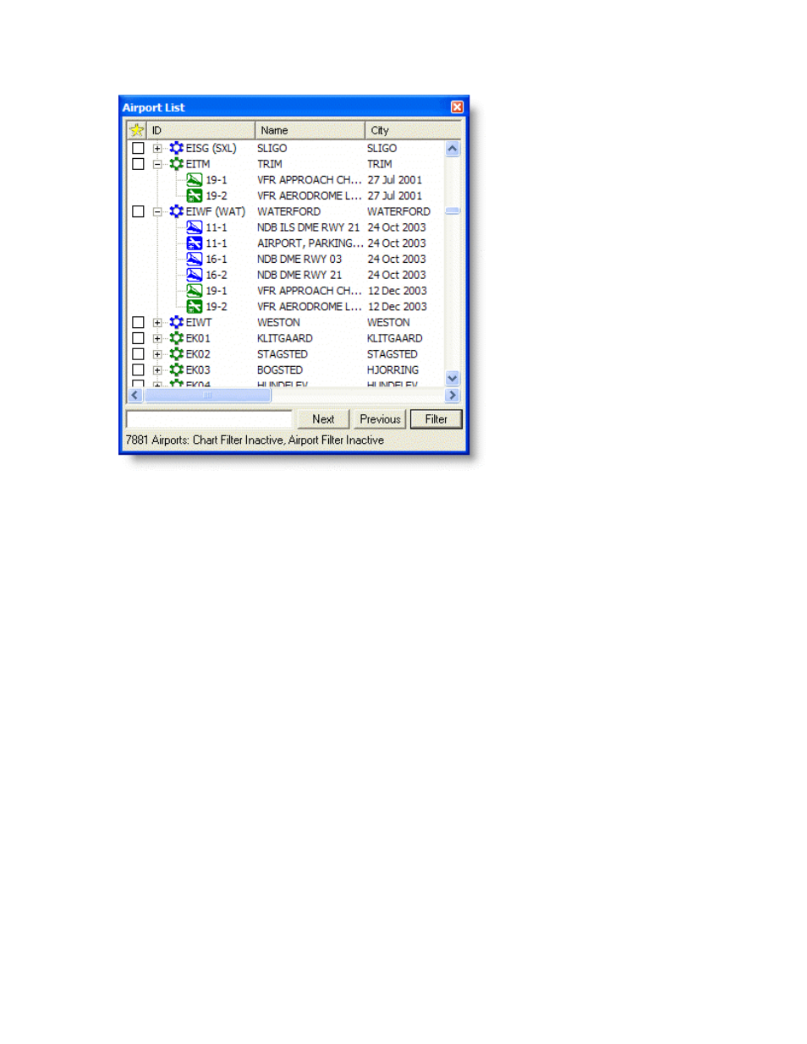The height and width of the screenshot is (1044, 807).
Task: Check the EIWT favorite checkbox
Action: click(x=138, y=322)
